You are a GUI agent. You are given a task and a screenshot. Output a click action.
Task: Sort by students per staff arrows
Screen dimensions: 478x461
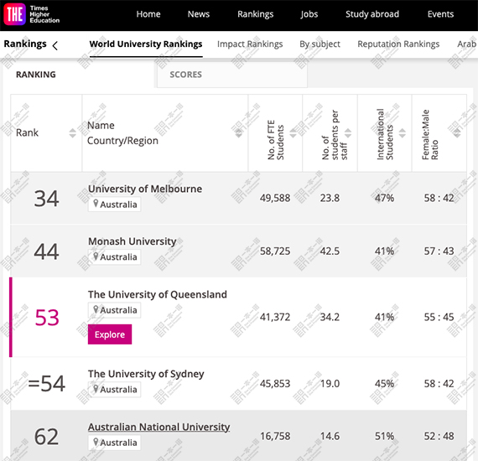[348, 132]
